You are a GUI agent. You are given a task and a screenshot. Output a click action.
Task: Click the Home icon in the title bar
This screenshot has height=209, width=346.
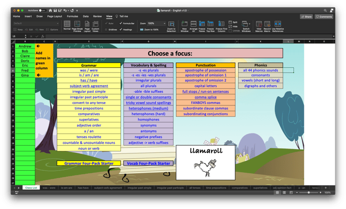click(x=50, y=10)
